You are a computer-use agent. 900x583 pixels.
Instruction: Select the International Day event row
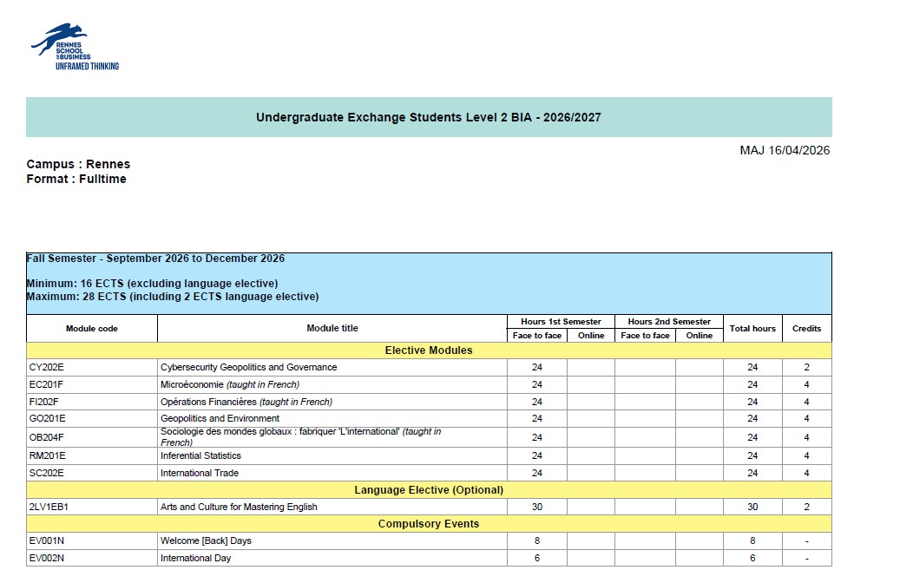pos(429,558)
